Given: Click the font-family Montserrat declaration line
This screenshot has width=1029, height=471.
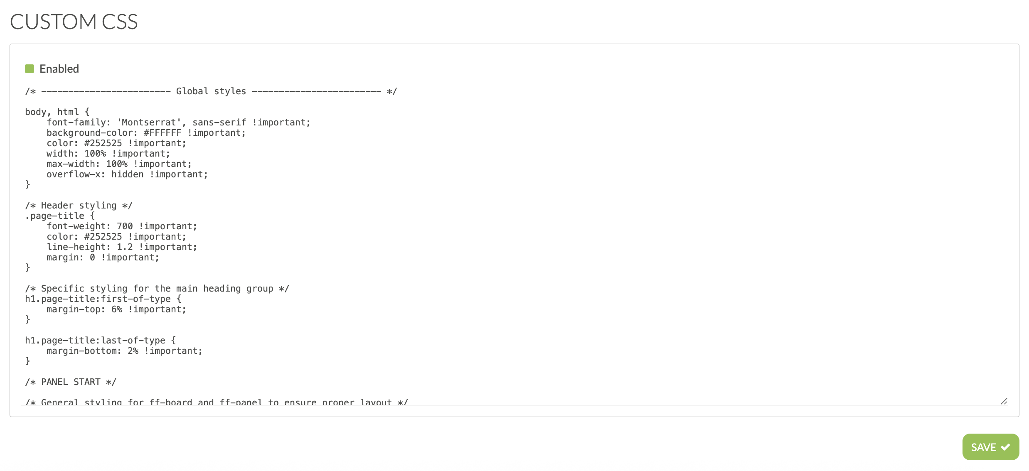Looking at the screenshot, I should 178,123.
